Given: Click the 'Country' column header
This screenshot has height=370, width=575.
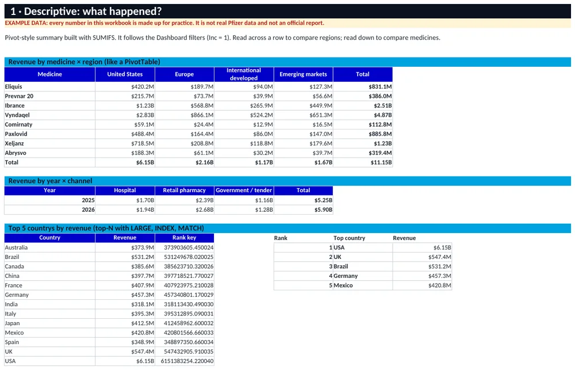Looking at the screenshot, I should pos(49,238).
